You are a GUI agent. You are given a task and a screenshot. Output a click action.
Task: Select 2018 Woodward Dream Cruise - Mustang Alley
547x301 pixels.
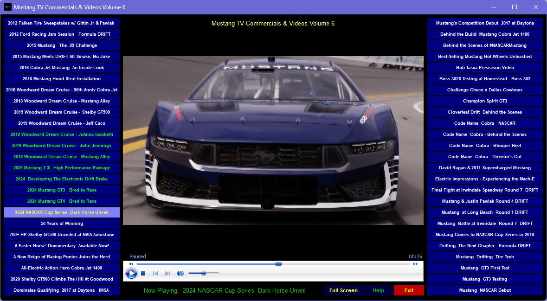click(62, 101)
